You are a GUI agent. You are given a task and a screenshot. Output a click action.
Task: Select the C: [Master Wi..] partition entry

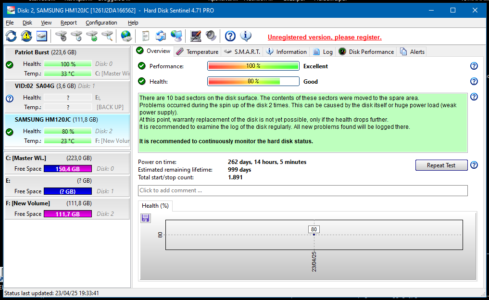point(67,163)
